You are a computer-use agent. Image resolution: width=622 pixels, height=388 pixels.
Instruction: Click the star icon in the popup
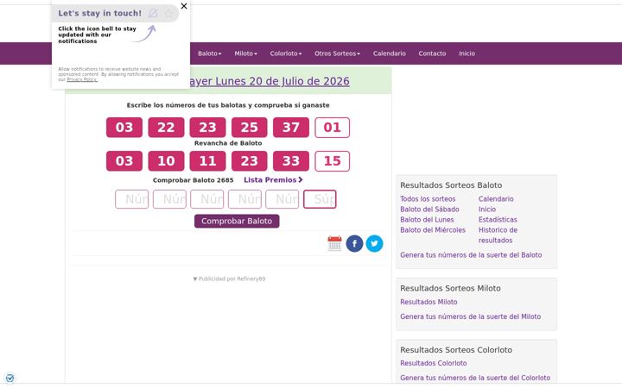click(168, 13)
